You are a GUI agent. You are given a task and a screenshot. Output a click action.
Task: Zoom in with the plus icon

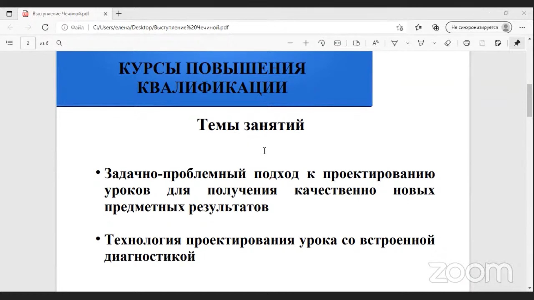(306, 43)
